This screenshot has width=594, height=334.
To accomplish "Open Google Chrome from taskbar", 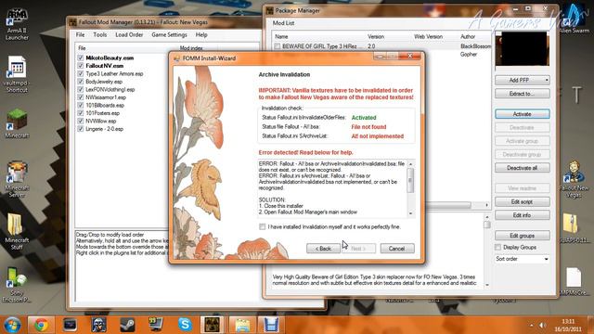I will 41,325.
